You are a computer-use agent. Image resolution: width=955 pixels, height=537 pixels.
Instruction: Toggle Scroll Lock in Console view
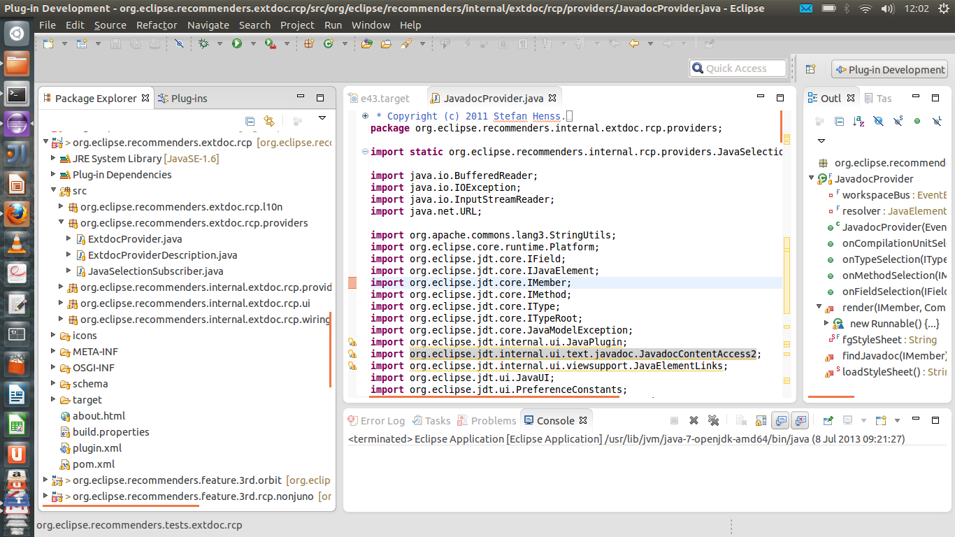tap(761, 420)
